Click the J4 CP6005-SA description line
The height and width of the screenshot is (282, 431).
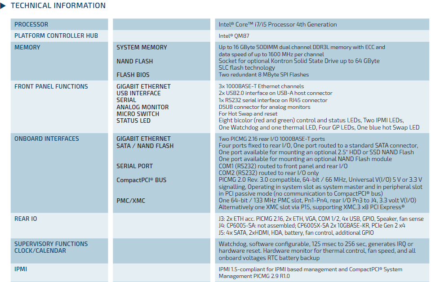[x=312, y=226]
